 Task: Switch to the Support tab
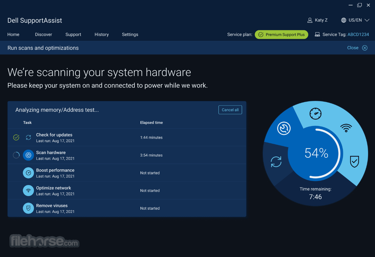pos(73,34)
